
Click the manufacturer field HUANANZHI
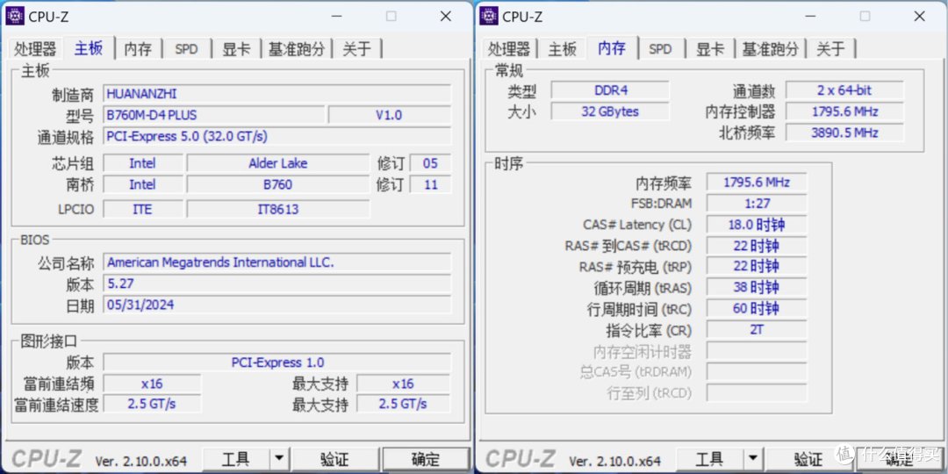(276, 94)
